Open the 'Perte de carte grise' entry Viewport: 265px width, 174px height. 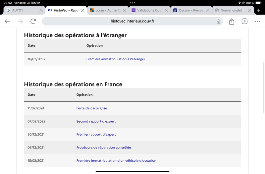[x=92, y=108]
